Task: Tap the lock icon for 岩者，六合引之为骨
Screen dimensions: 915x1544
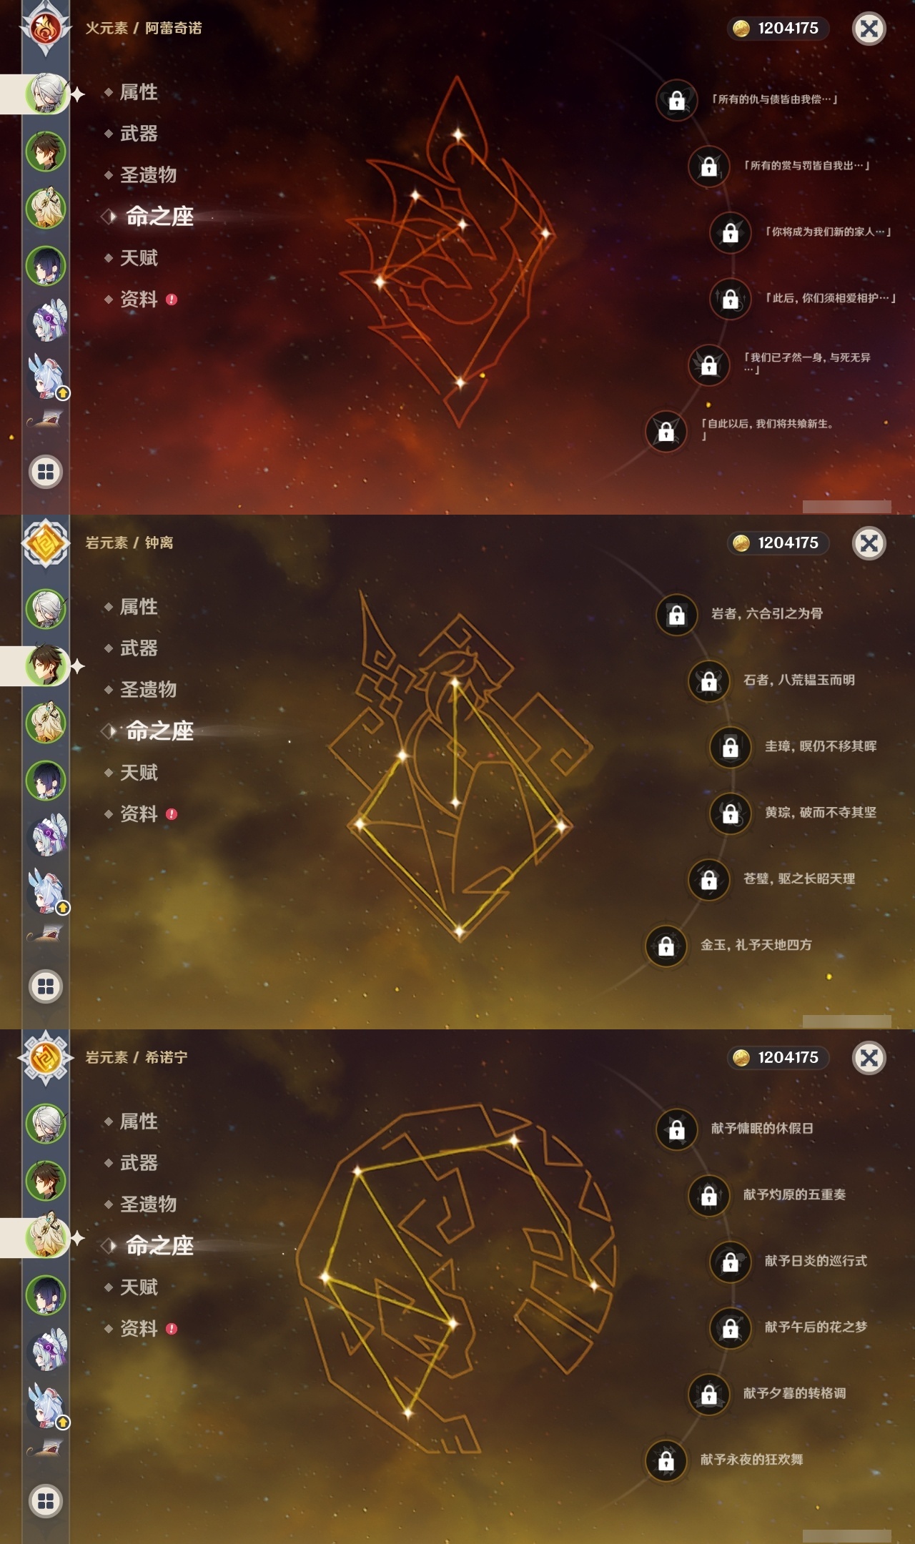Action: [676, 615]
